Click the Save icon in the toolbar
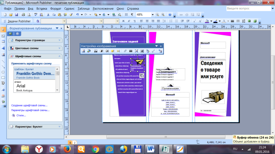The image size is (275, 154). pyautogui.click(x=16, y=15)
